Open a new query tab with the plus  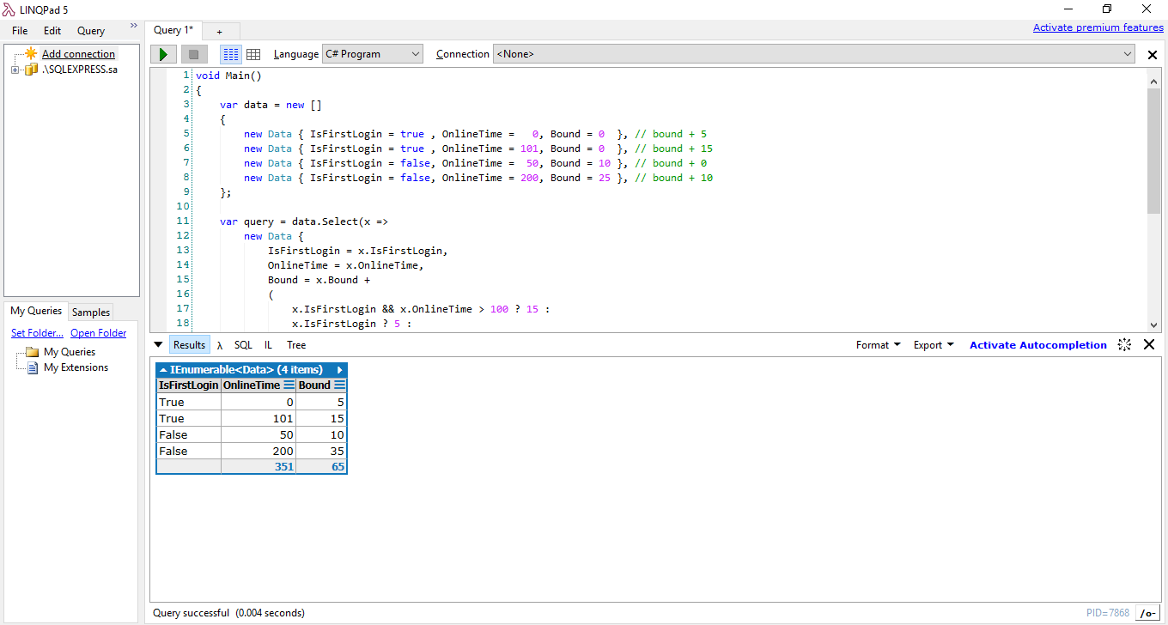(220, 31)
